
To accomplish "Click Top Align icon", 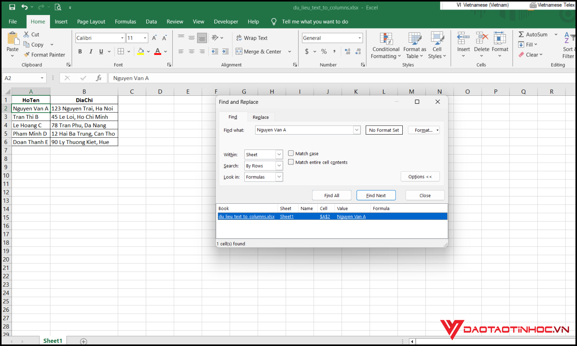I will 181,38.
